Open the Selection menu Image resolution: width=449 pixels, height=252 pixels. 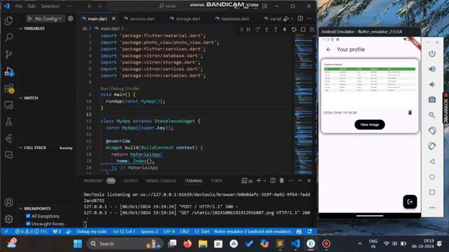pos(50,6)
